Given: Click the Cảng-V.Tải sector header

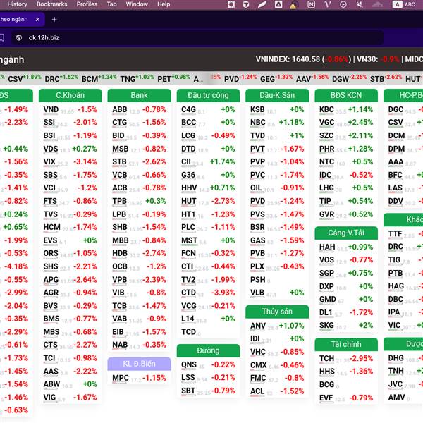Looking at the screenshot, I should (x=346, y=233).
